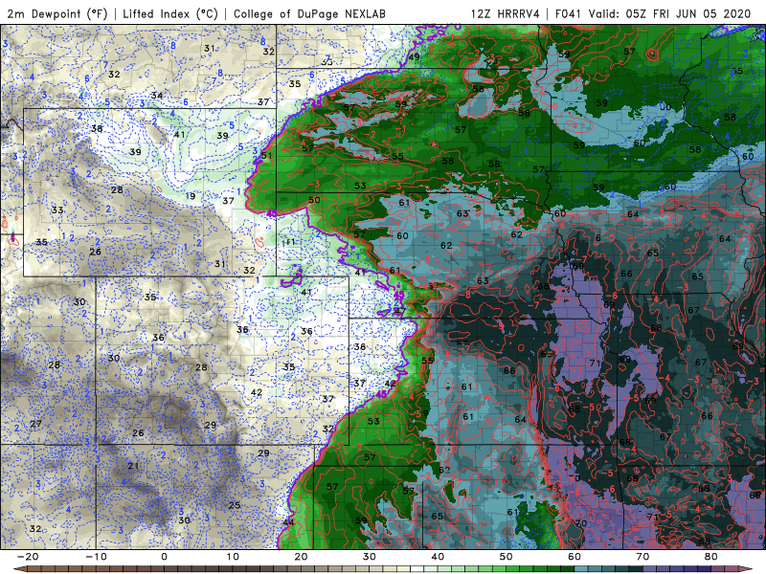Click the '40' color scale label
Viewport: 766px width, 574px height.
[438, 557]
